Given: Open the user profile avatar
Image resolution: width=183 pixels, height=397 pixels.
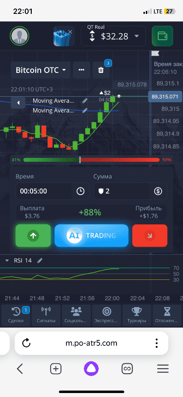Looking at the screenshot, I should click(x=19, y=36).
